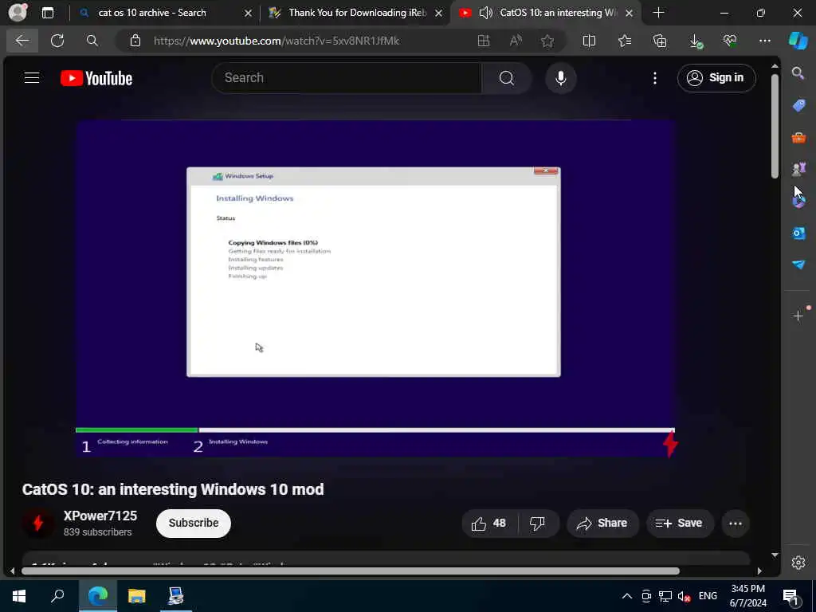Add a sidebar app with plus
The width and height of the screenshot is (816, 612).
(x=798, y=316)
